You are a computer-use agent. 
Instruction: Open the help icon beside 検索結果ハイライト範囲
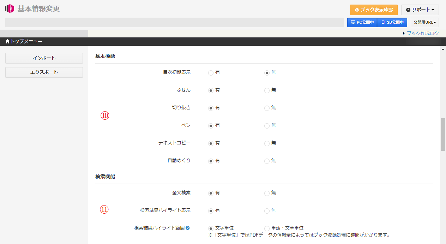point(187,228)
